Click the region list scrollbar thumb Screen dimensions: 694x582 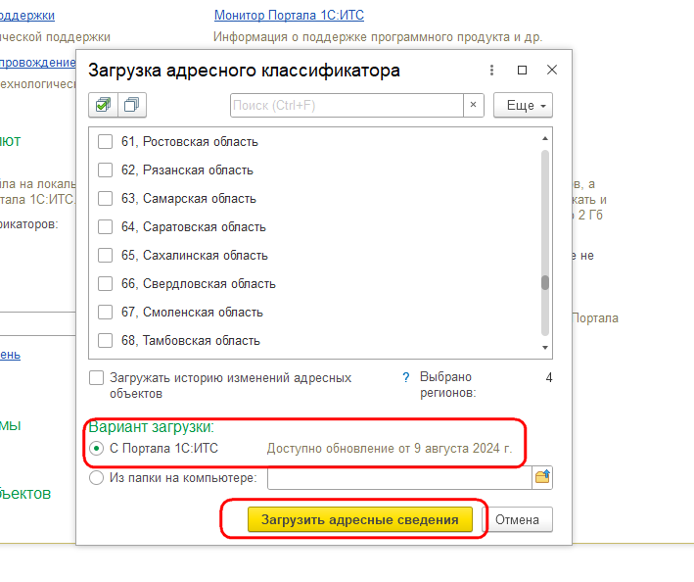[x=545, y=282]
